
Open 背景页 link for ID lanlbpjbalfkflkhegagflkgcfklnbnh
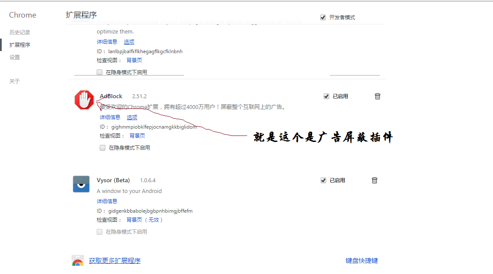point(134,60)
